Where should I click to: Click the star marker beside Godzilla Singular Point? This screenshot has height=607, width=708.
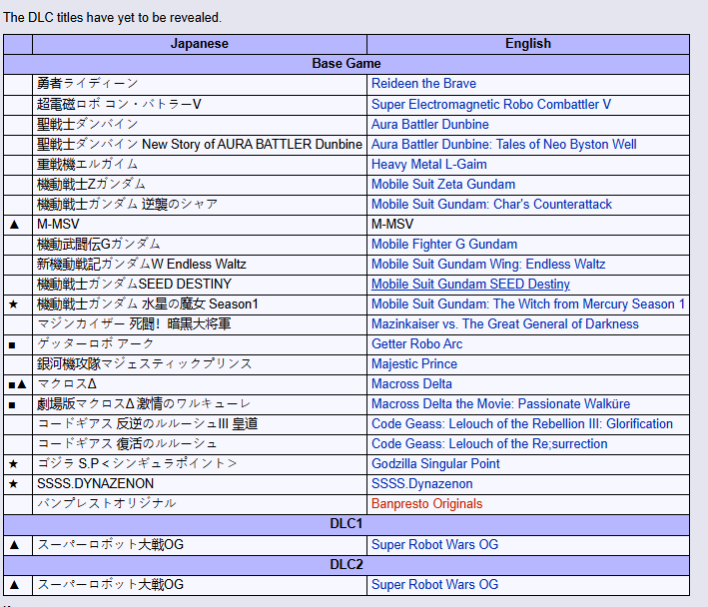14,464
